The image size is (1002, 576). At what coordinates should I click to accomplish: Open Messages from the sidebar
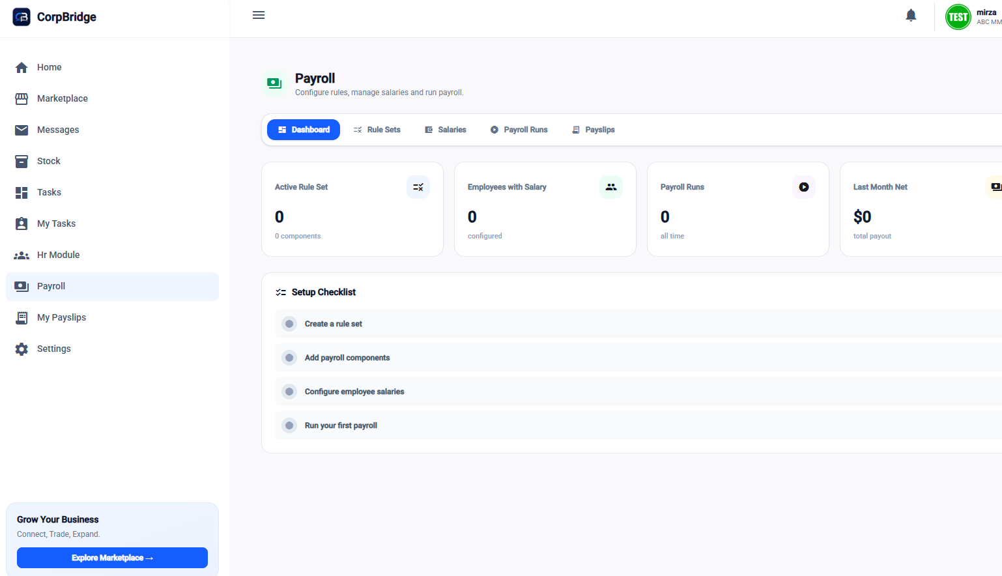(112, 130)
